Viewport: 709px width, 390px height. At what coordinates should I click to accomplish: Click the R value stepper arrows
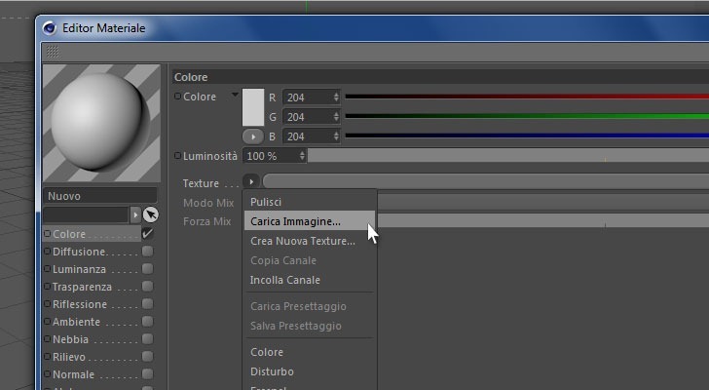coord(336,97)
